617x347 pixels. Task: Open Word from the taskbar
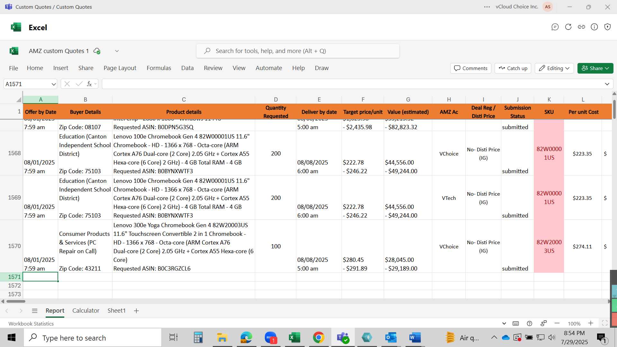(x=415, y=337)
